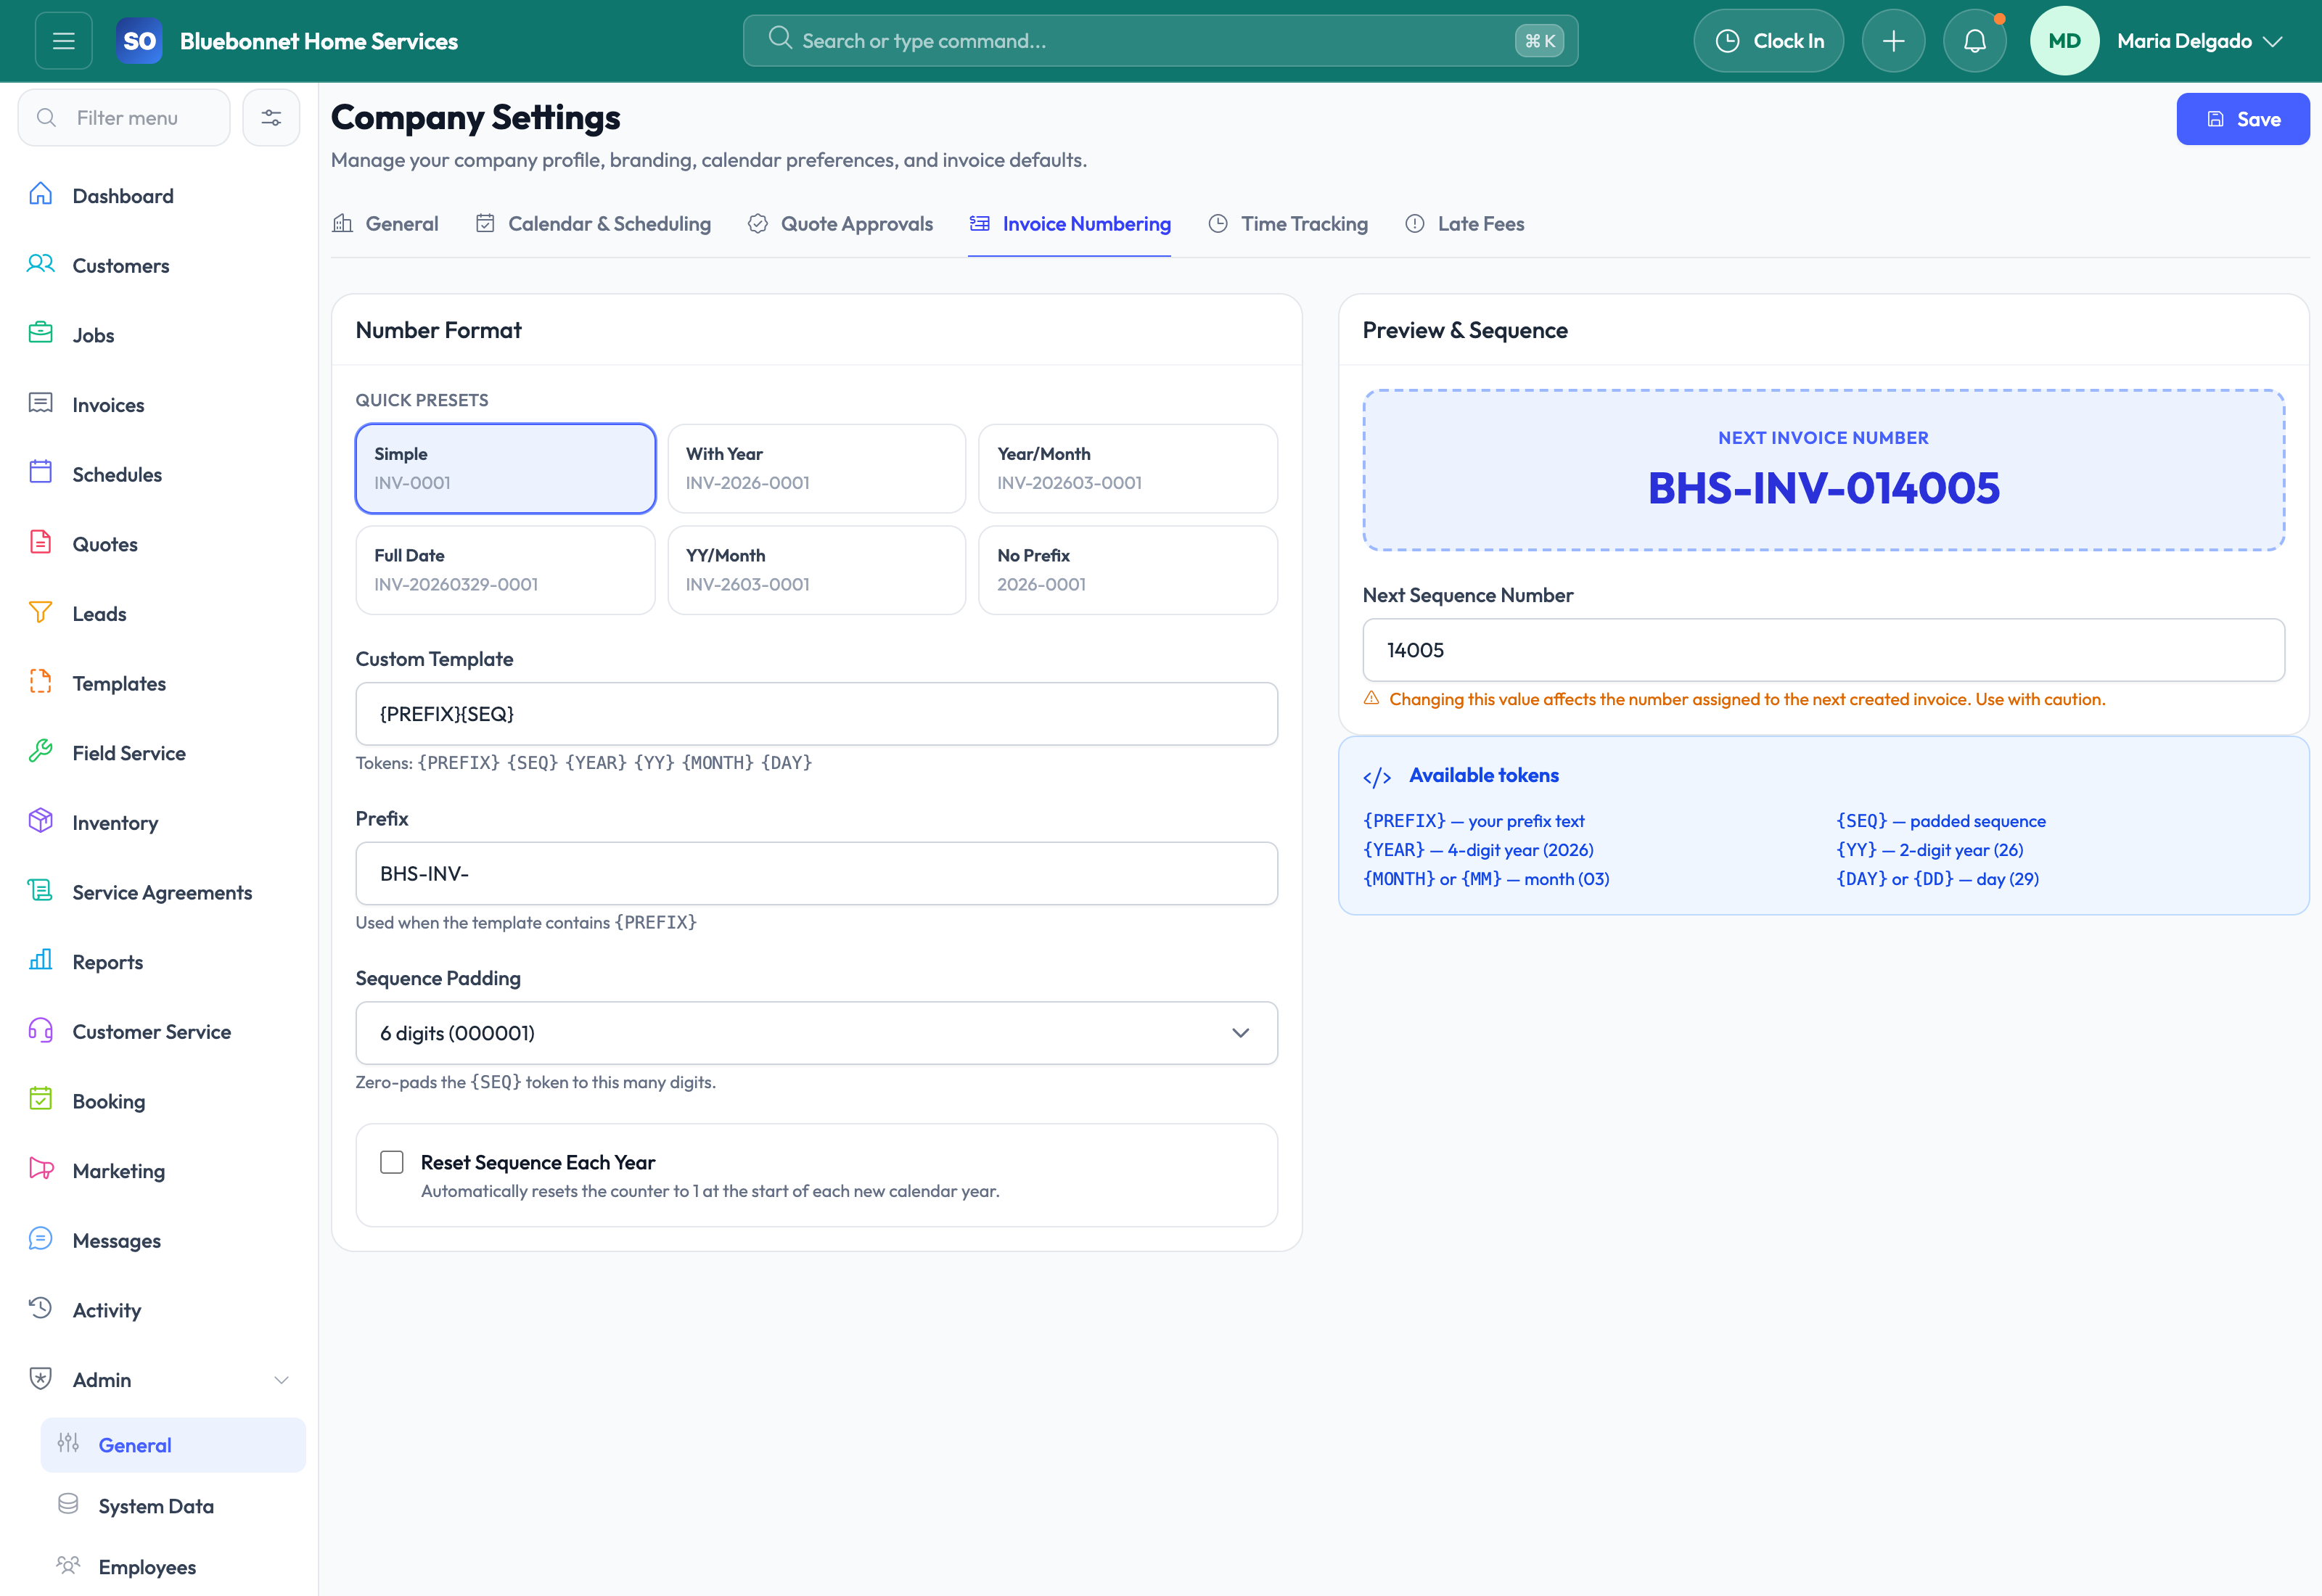Click the plus quick-create icon
Viewport: 2322px width, 1596px height.
pyautogui.click(x=1893, y=41)
